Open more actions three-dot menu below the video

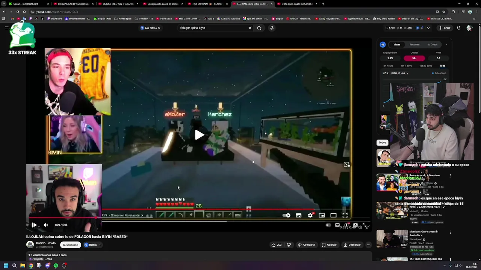click(x=369, y=245)
